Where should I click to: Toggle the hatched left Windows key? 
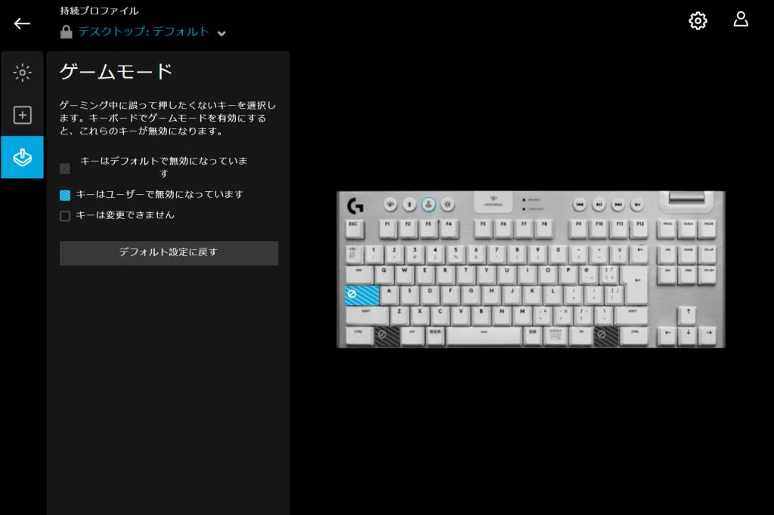[x=386, y=336]
